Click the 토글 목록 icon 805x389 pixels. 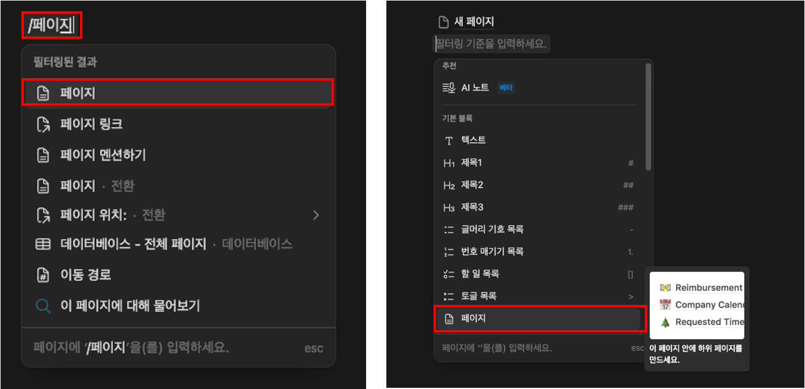coord(448,296)
